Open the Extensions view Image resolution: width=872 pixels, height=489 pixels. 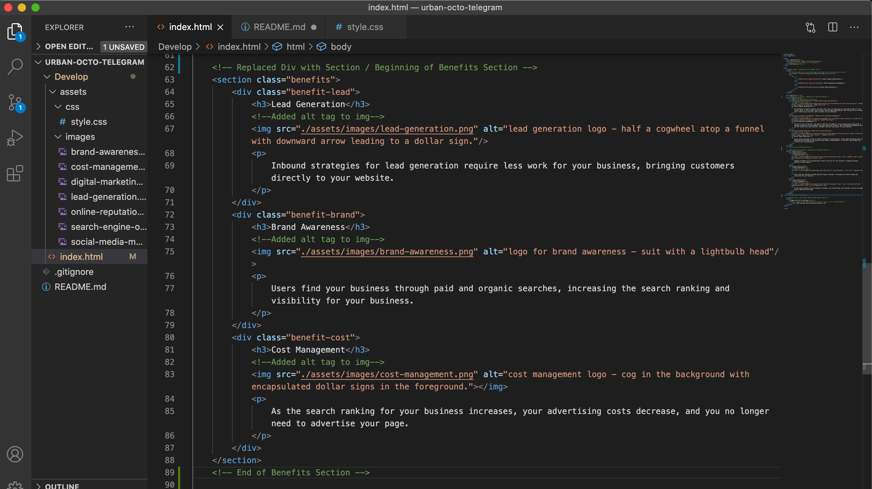tap(15, 174)
